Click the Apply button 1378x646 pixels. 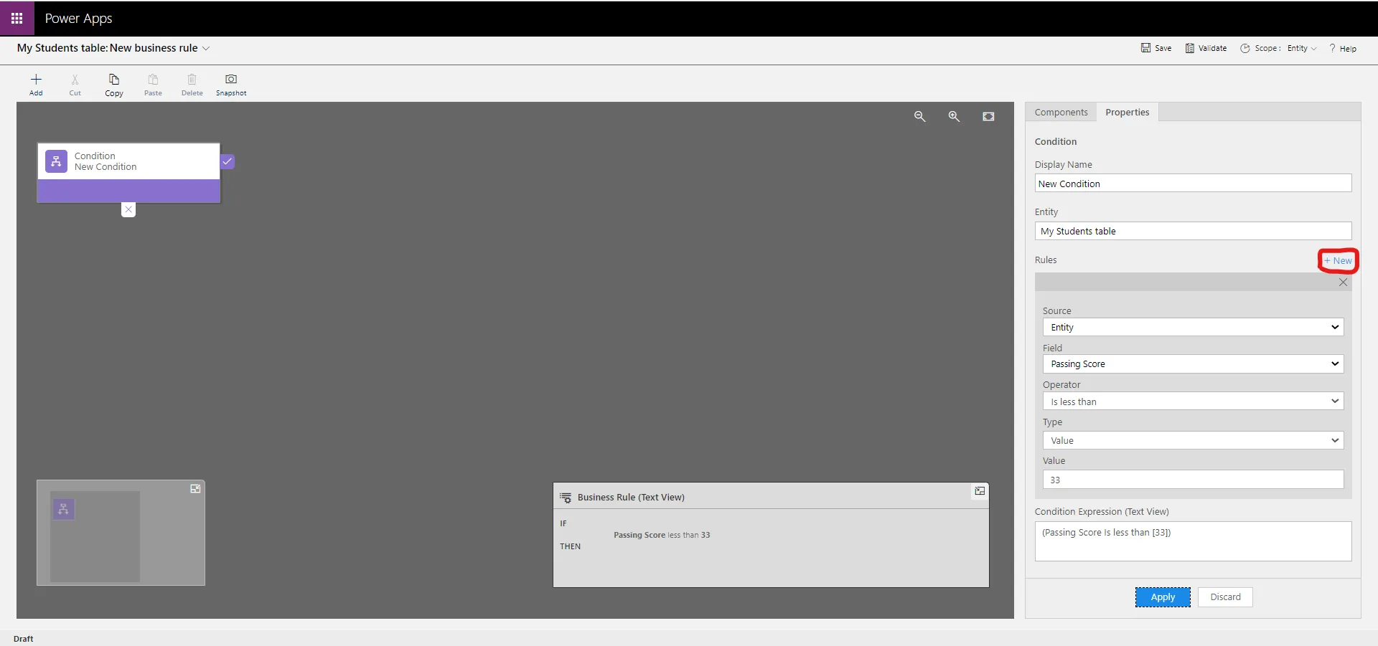tap(1162, 597)
